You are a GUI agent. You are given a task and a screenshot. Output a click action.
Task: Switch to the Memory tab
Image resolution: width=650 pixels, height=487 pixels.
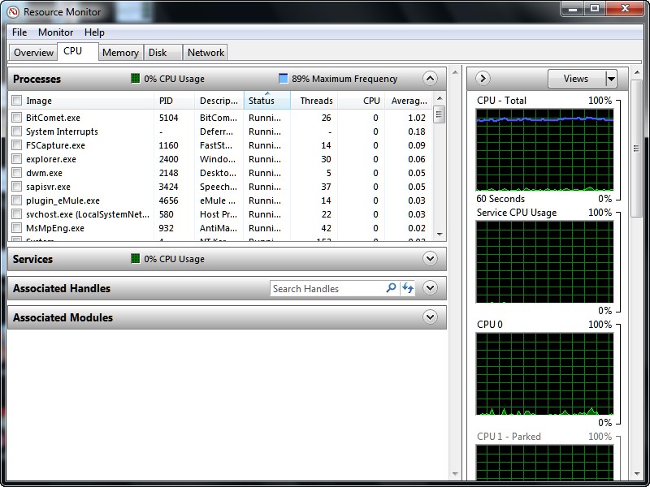tap(120, 53)
